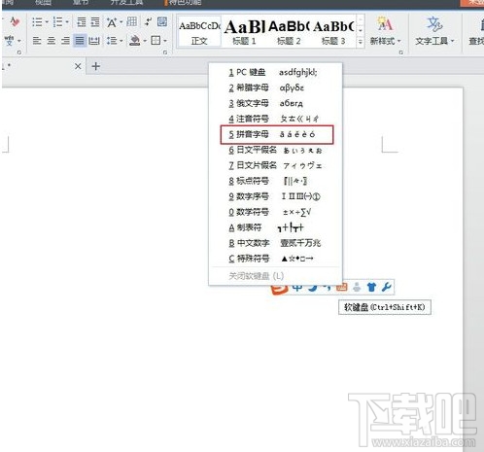The image size is (484, 452).
Task: Click the distributed alignment icon
Action: point(94,41)
